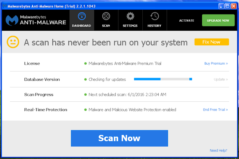
Task: Click the Update link for database
Action: click(221, 79)
